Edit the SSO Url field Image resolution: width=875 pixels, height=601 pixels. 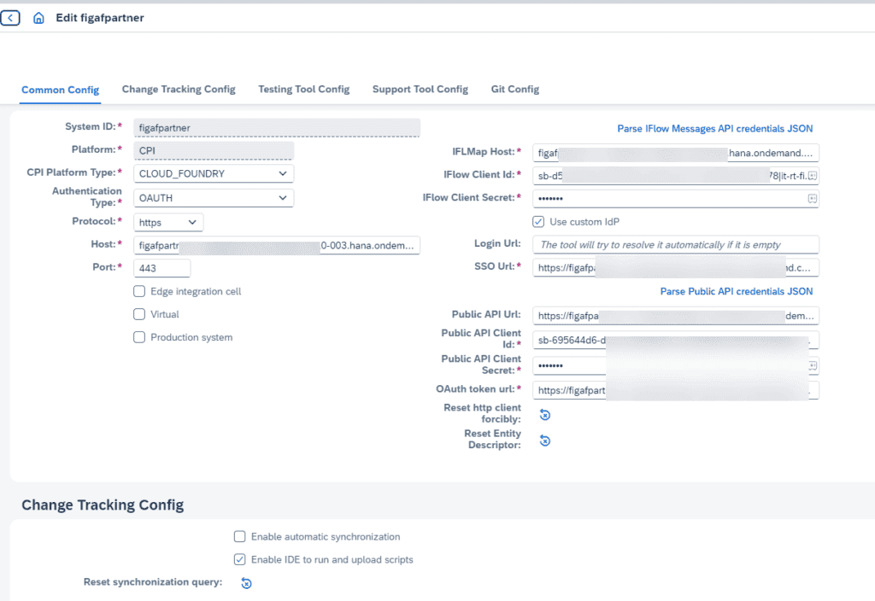(676, 267)
